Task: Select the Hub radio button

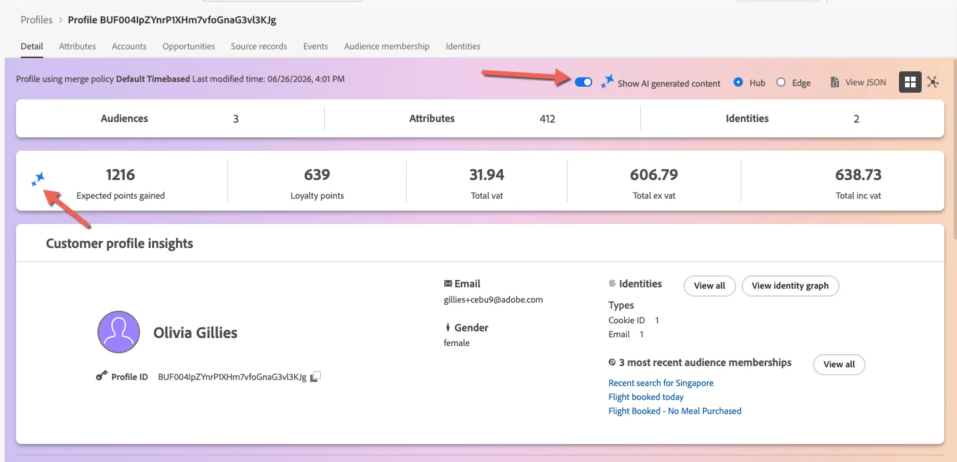Action: click(738, 83)
